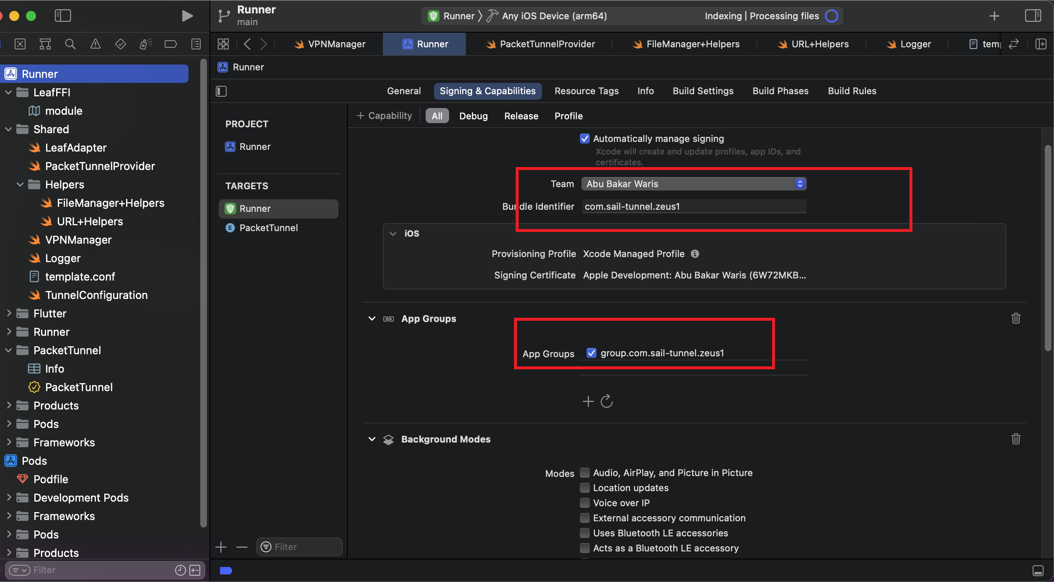Toggle the right inspector panel
Image resolution: width=1054 pixels, height=582 pixels.
click(1033, 16)
